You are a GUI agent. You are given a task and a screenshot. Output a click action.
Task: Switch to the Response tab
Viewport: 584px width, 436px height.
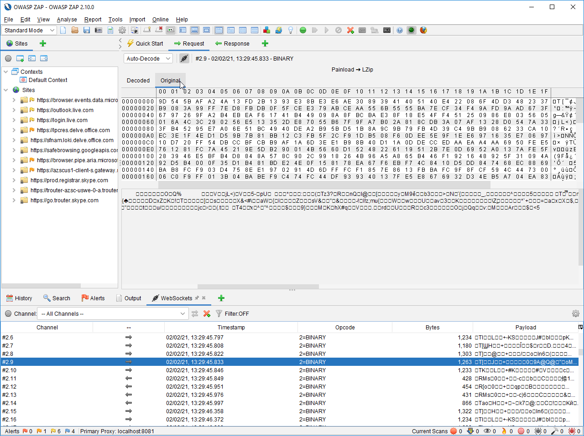pos(232,44)
